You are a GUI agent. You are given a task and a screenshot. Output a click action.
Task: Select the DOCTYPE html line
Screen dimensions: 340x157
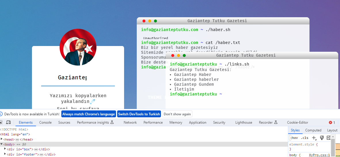[x=14, y=129]
